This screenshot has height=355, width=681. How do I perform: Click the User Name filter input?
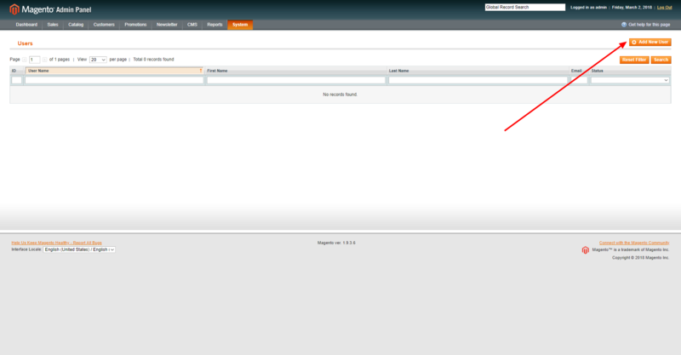coord(114,80)
